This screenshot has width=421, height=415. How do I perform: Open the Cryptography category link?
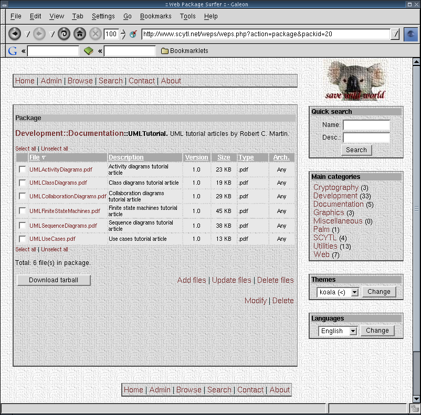(x=336, y=187)
